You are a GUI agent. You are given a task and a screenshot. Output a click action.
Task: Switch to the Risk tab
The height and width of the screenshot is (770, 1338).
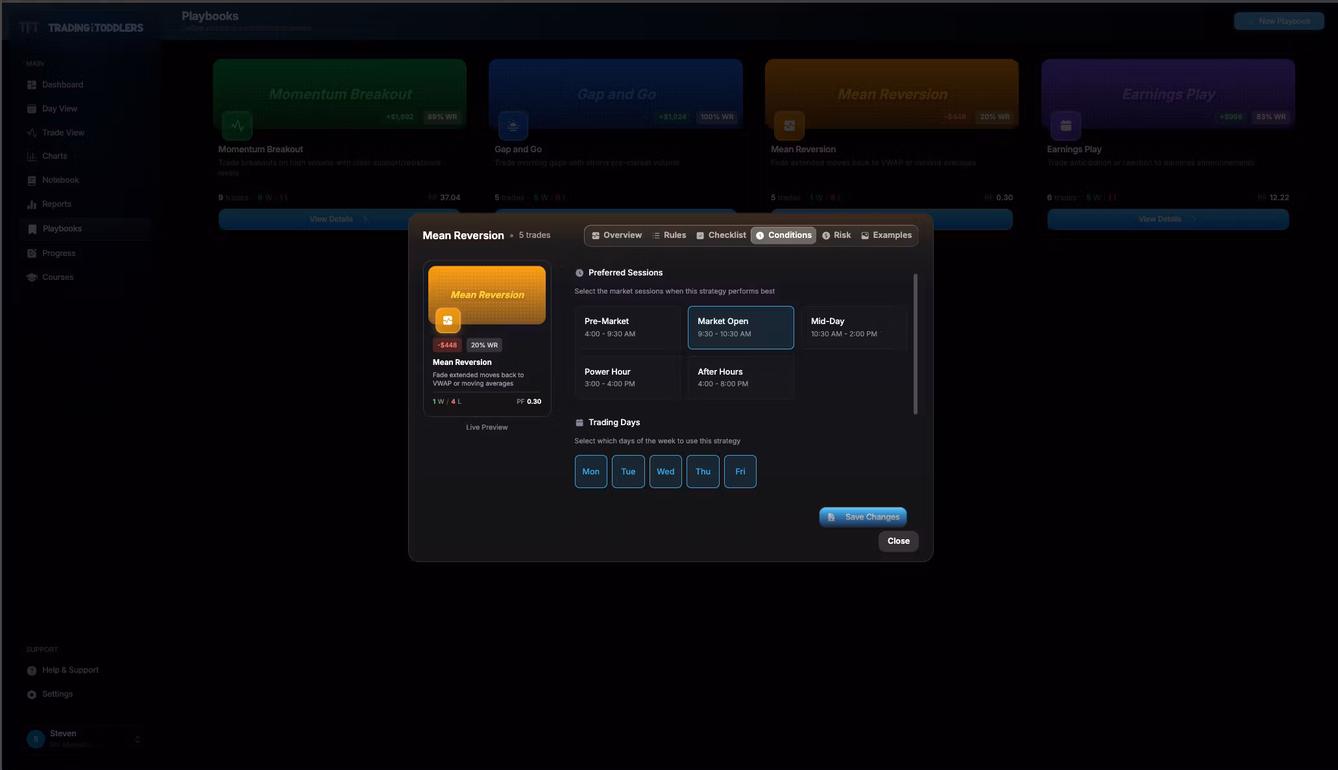coord(836,235)
